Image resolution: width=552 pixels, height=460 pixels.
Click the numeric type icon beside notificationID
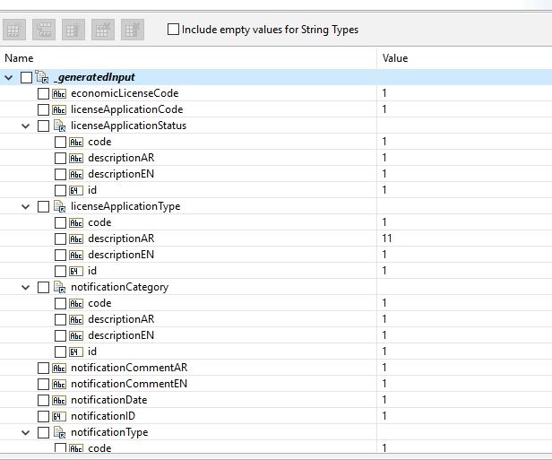(x=60, y=416)
